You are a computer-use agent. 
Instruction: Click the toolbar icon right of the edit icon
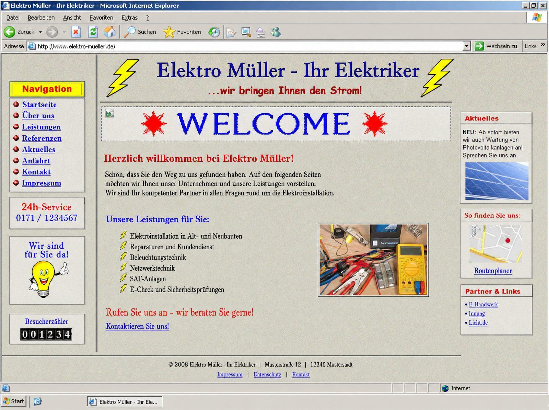pos(260,32)
